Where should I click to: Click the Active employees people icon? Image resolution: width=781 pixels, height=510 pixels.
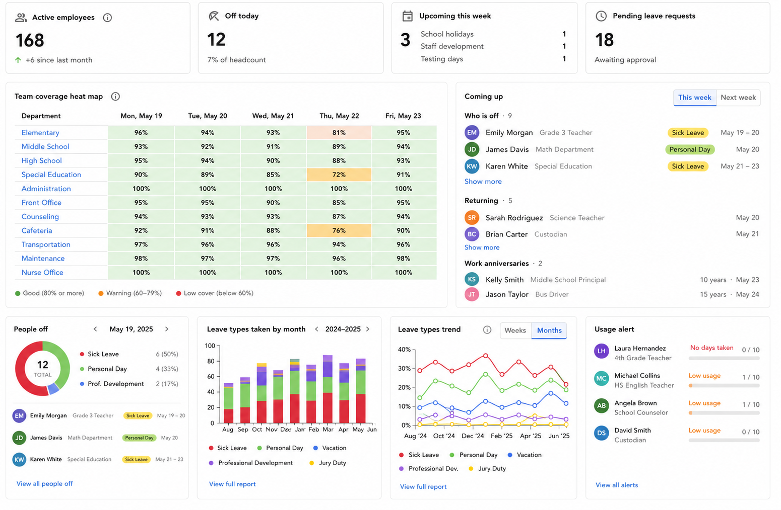[x=21, y=18]
